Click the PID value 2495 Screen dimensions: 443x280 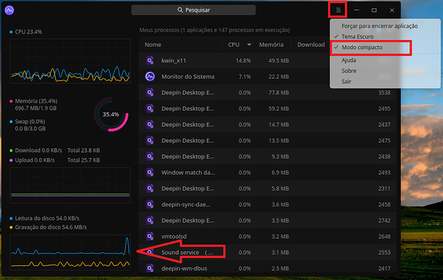click(x=384, y=109)
